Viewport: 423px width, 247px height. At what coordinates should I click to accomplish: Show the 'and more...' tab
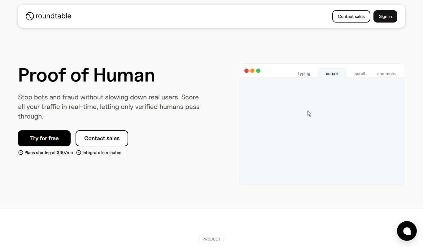point(388,73)
